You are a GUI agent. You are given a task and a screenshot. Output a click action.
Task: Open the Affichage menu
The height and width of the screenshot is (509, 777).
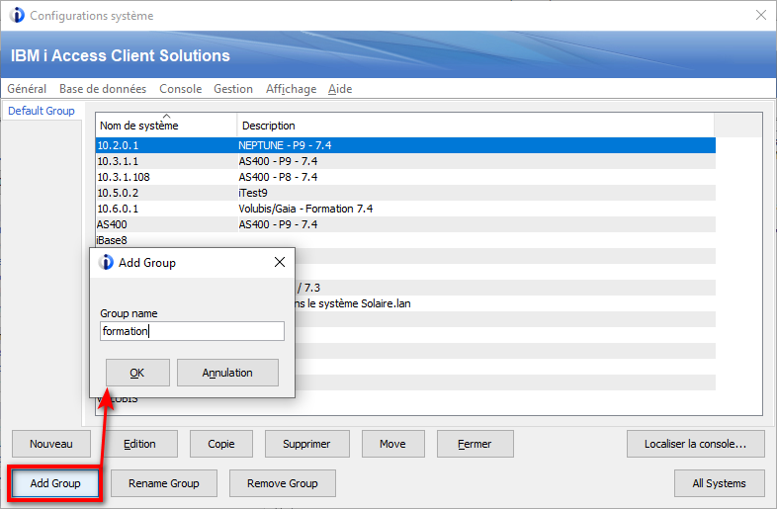click(x=291, y=89)
